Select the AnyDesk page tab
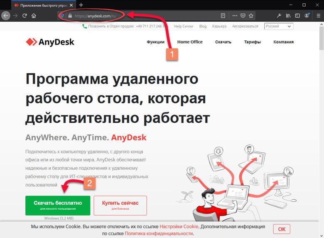Viewport: 324px width, 238px height. pyautogui.click(x=44, y=5)
